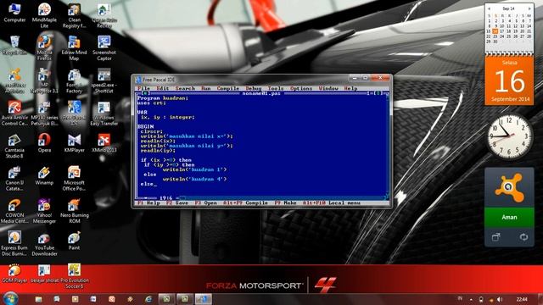Click the avast gadget refresh icon

pos(523,237)
